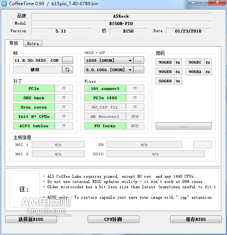Switch to the Extra tab
Screen dimensions: 227x235
pyautogui.click(x=33, y=43)
